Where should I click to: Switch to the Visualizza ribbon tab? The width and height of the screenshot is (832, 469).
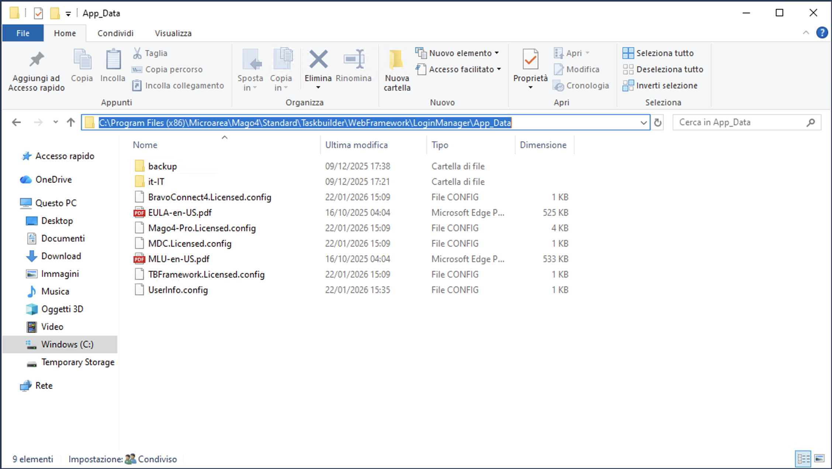point(173,33)
